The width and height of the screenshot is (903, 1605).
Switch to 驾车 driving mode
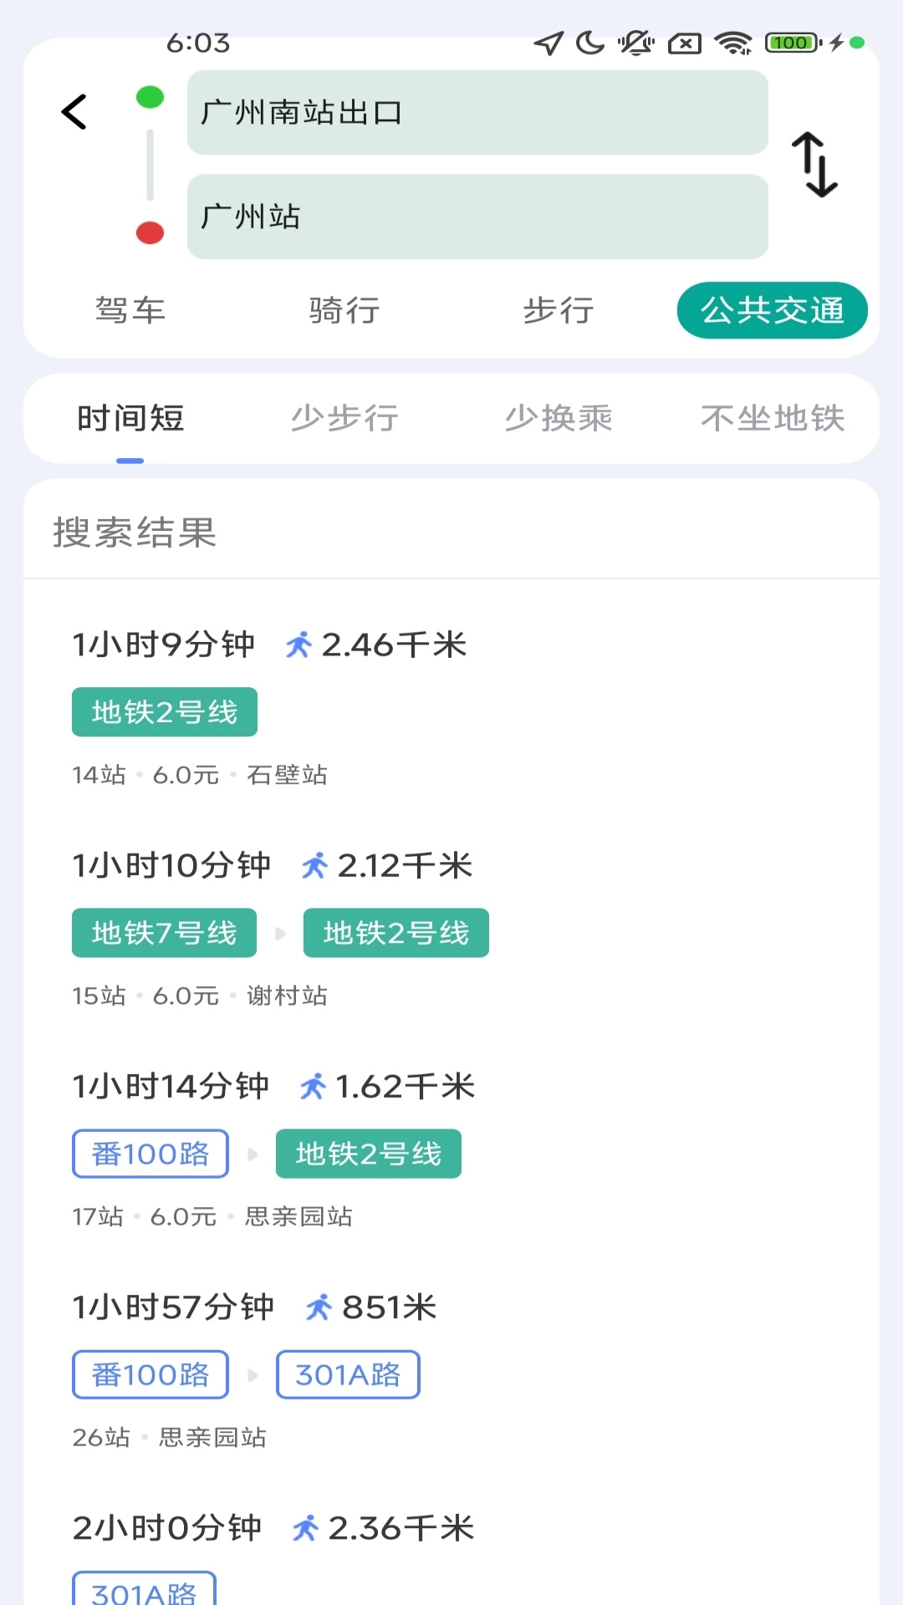130,310
